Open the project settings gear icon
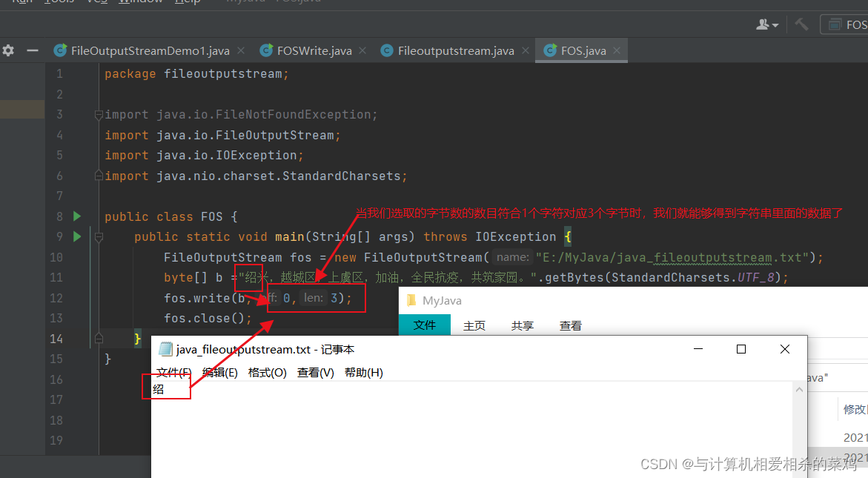Viewport: 868px width, 478px height. pyautogui.click(x=8, y=50)
